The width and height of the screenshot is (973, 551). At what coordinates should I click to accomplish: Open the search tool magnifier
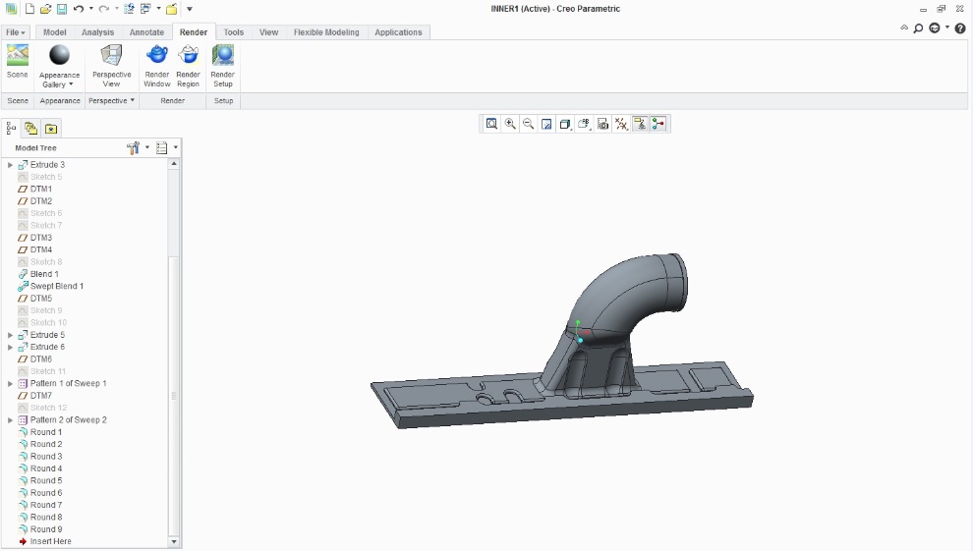tap(918, 28)
